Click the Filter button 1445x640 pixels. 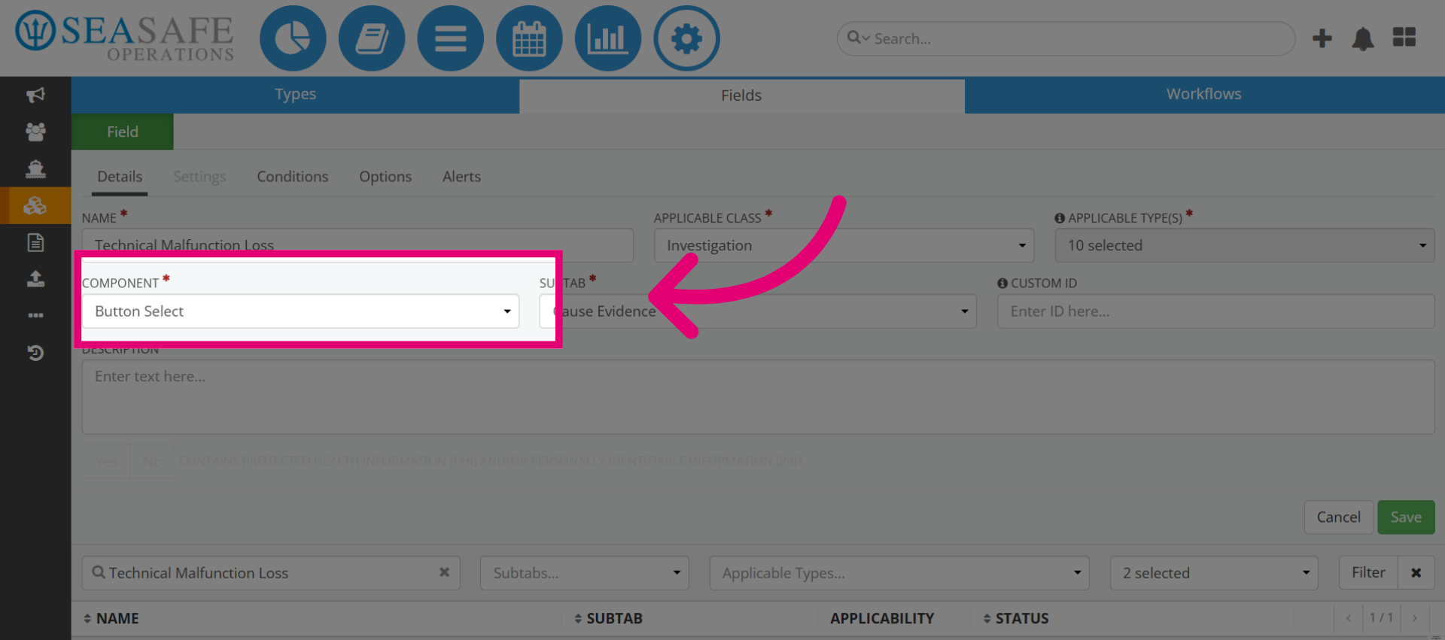1368,572
